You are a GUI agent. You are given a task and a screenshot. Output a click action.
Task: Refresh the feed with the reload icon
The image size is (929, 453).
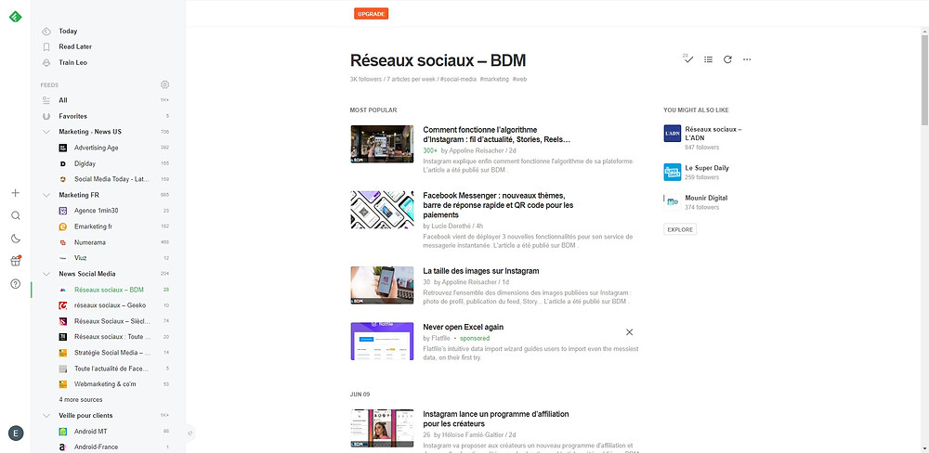click(x=727, y=59)
